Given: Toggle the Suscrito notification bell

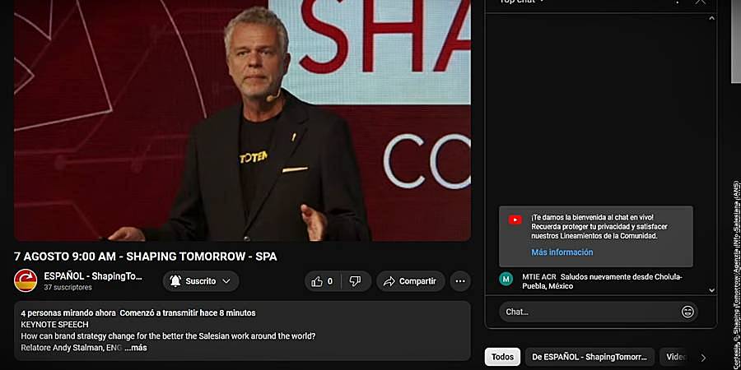Looking at the screenshot, I should [175, 281].
